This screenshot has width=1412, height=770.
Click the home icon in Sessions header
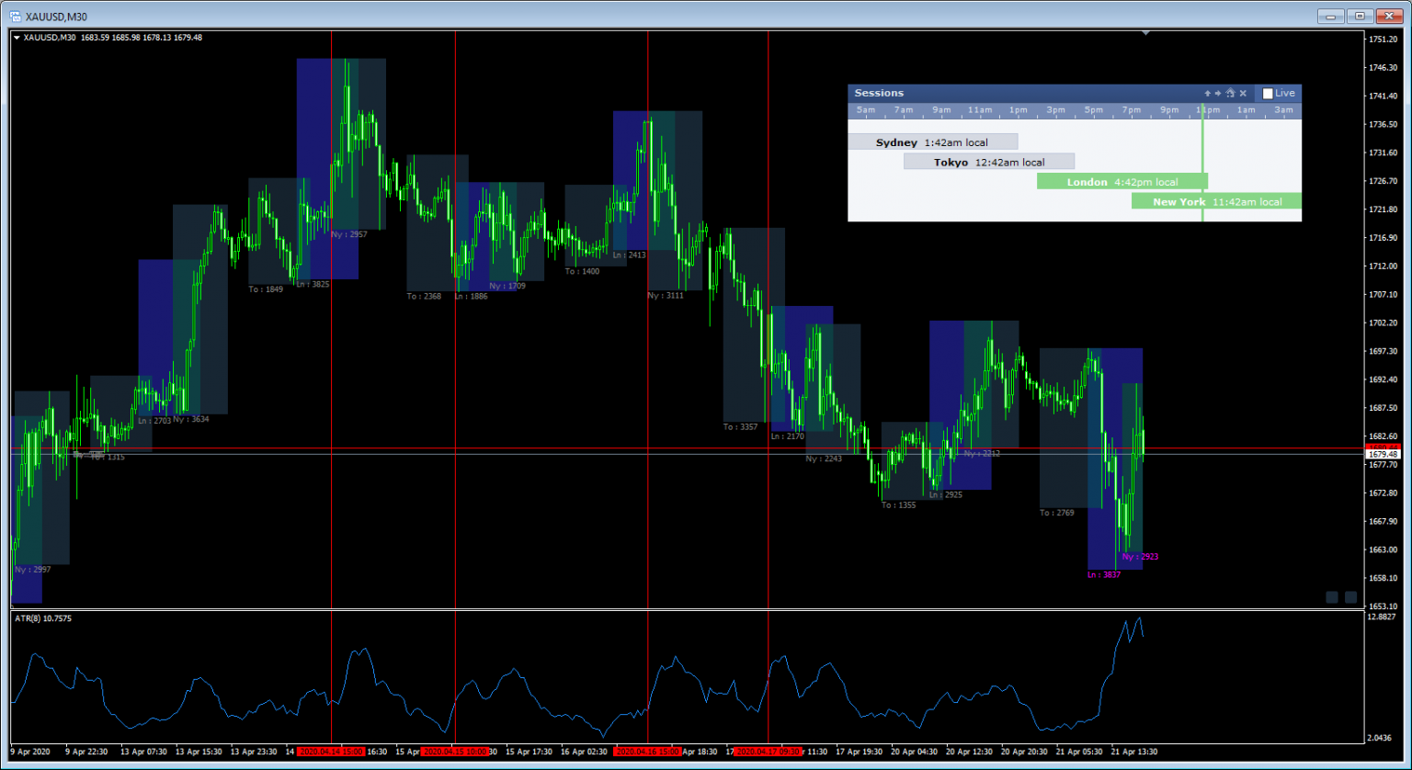[1230, 94]
